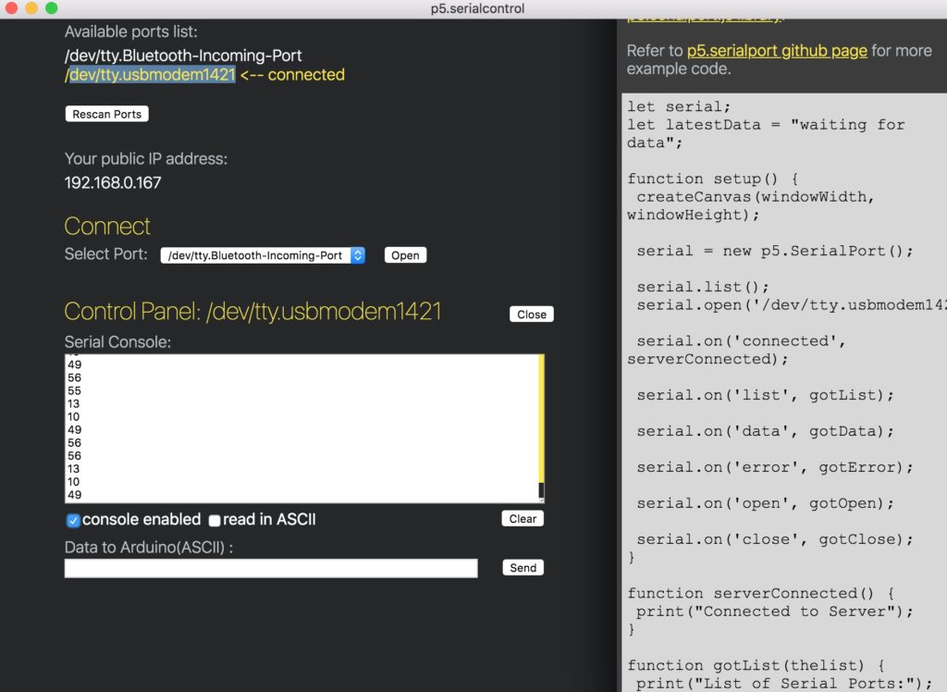Viewport: 947px width, 692px height.
Task: Click the p5.serialcontrol window title
Action: [x=477, y=8]
